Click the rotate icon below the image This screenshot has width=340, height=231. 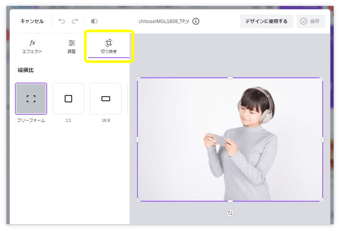pyautogui.click(x=230, y=213)
